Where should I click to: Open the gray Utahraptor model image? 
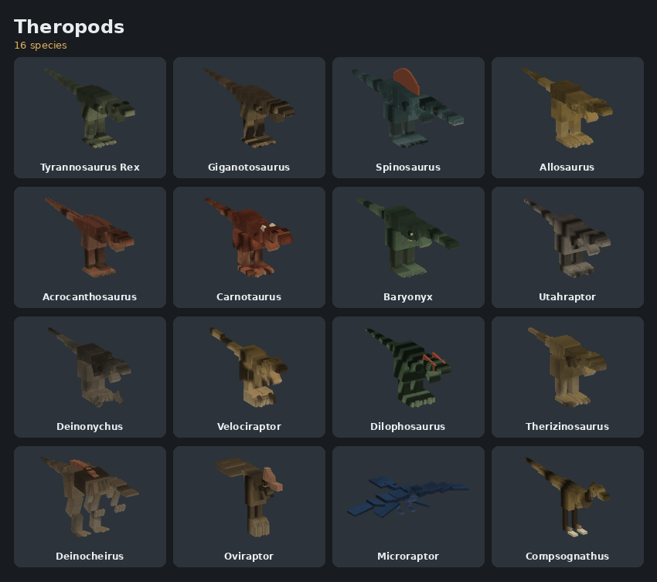567,238
